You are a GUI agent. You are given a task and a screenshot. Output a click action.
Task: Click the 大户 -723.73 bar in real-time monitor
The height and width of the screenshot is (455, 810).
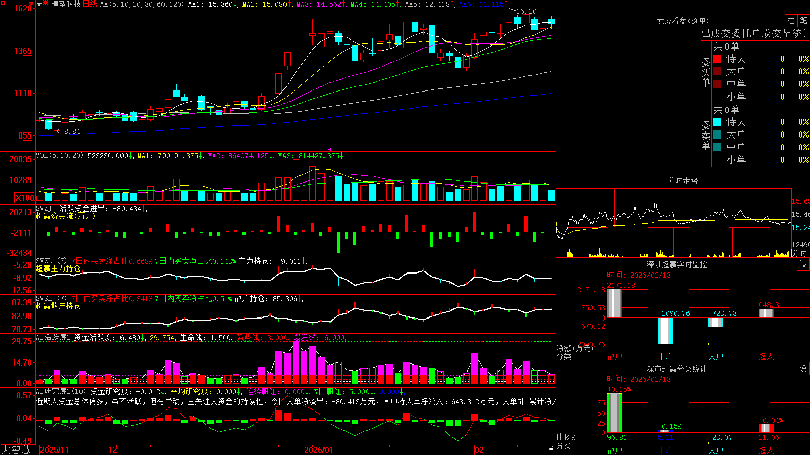[x=716, y=323]
